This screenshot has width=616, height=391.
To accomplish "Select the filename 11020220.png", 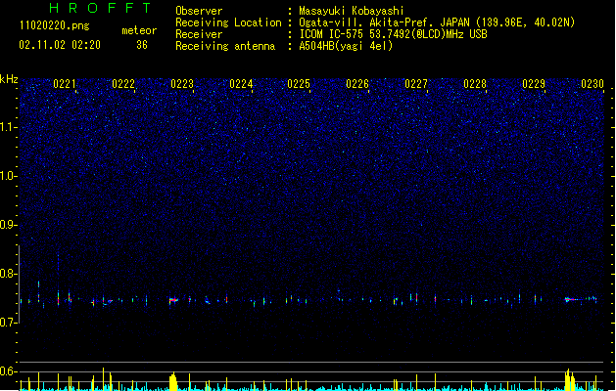I will [x=55, y=26].
